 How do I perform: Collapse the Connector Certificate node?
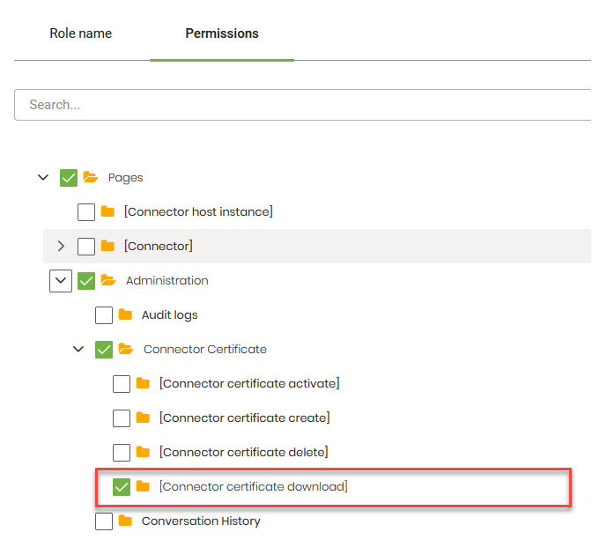click(78, 350)
